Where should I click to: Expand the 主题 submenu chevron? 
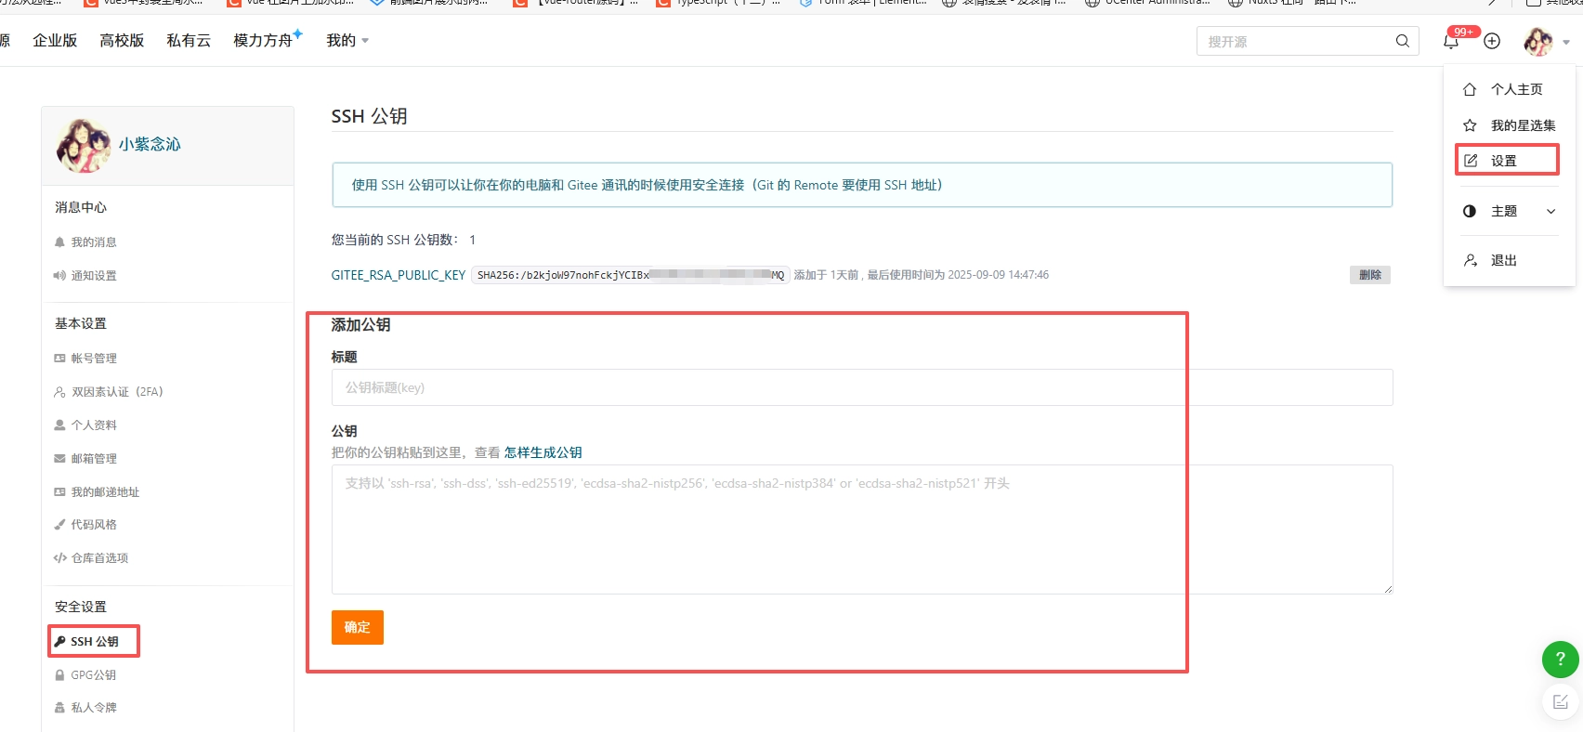click(1550, 211)
